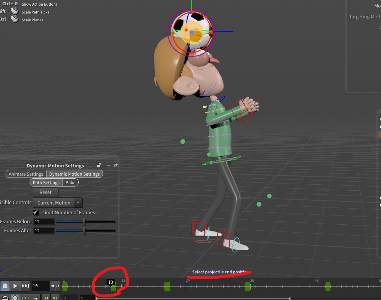Click the lock icon on Dynamic Motion Settings
Screen dimensions: 381x300
click(x=99, y=166)
